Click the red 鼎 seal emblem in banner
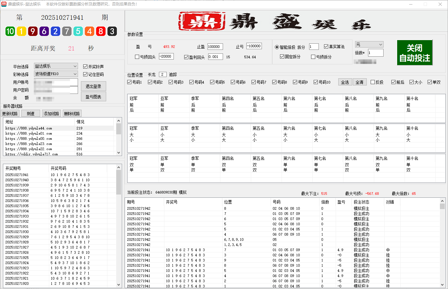Viewport: 448px width, 289px height. pos(202,21)
